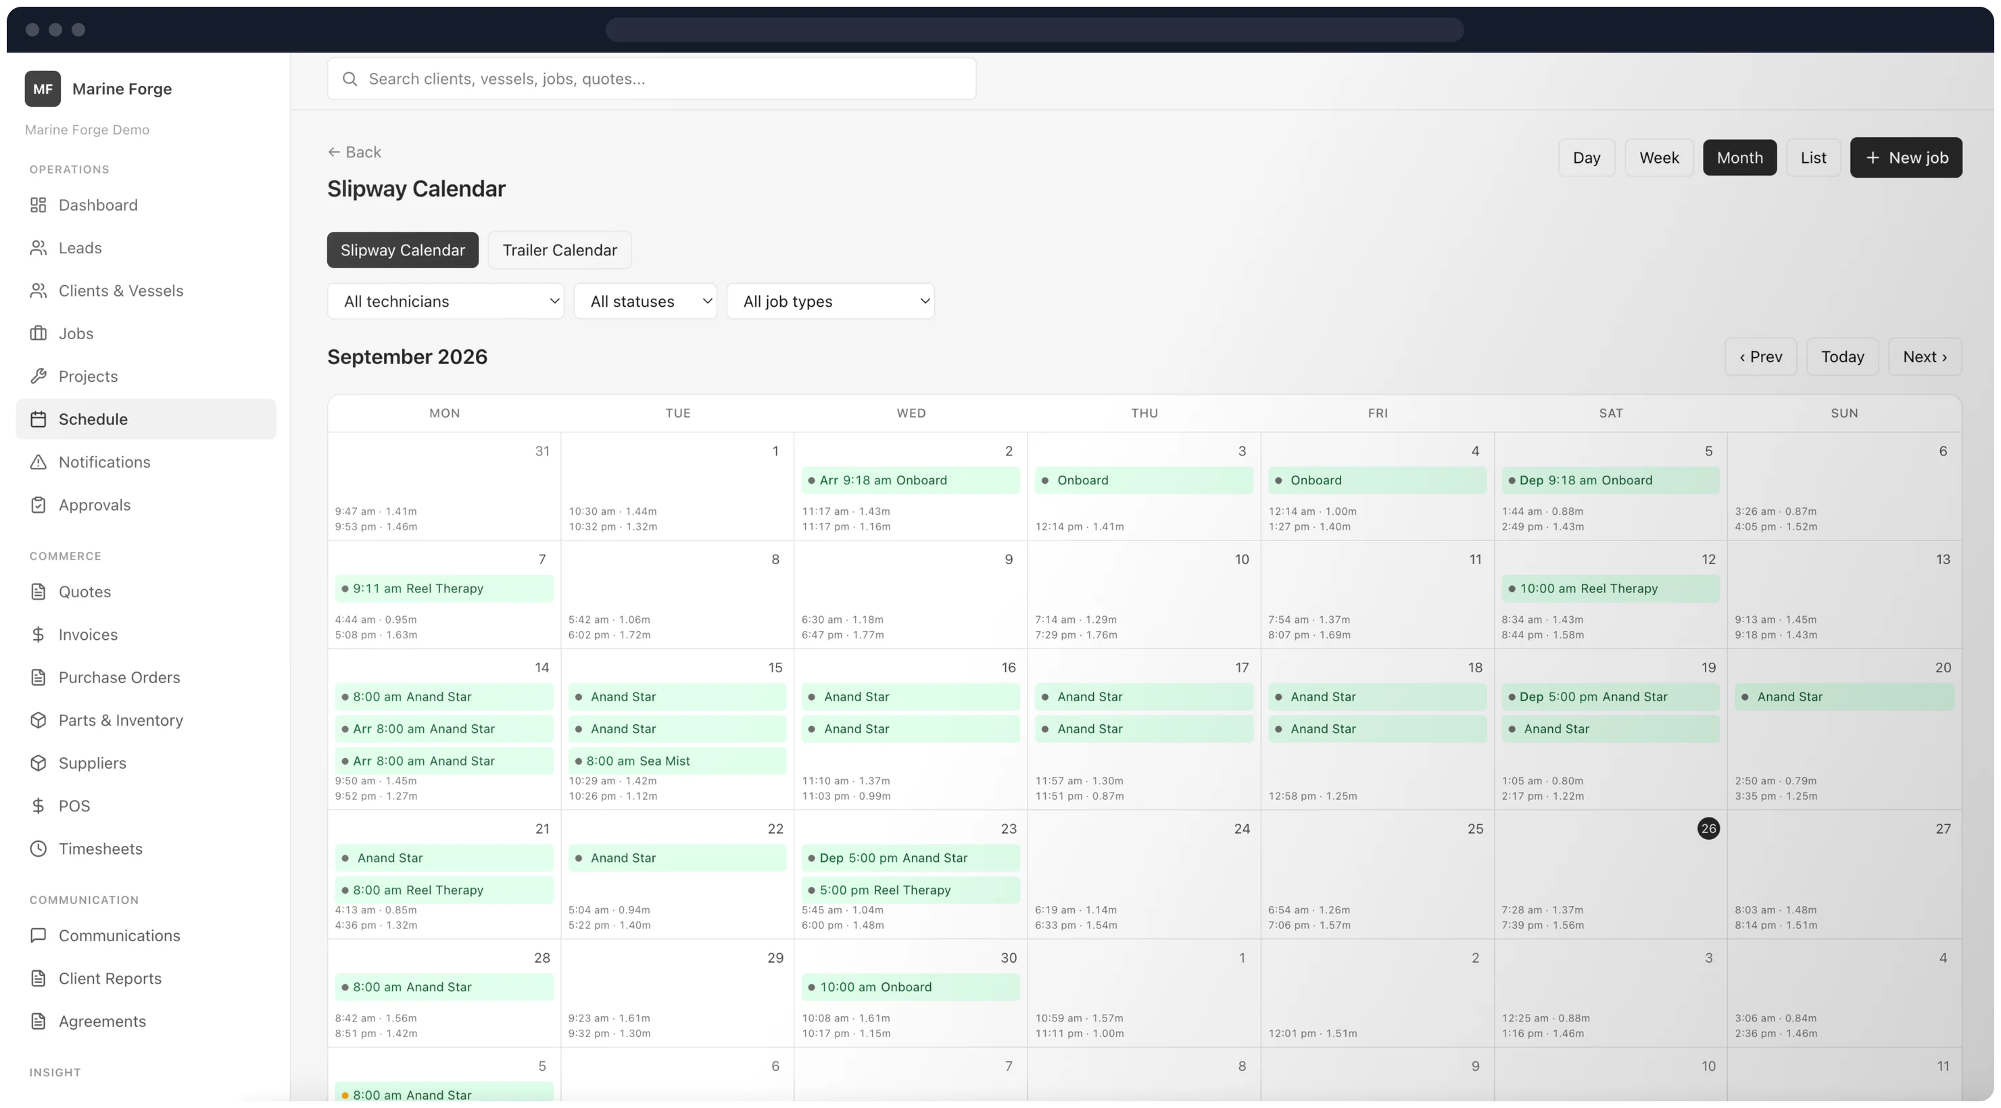Switch to Day view
2001x1108 pixels.
[x=1586, y=157]
